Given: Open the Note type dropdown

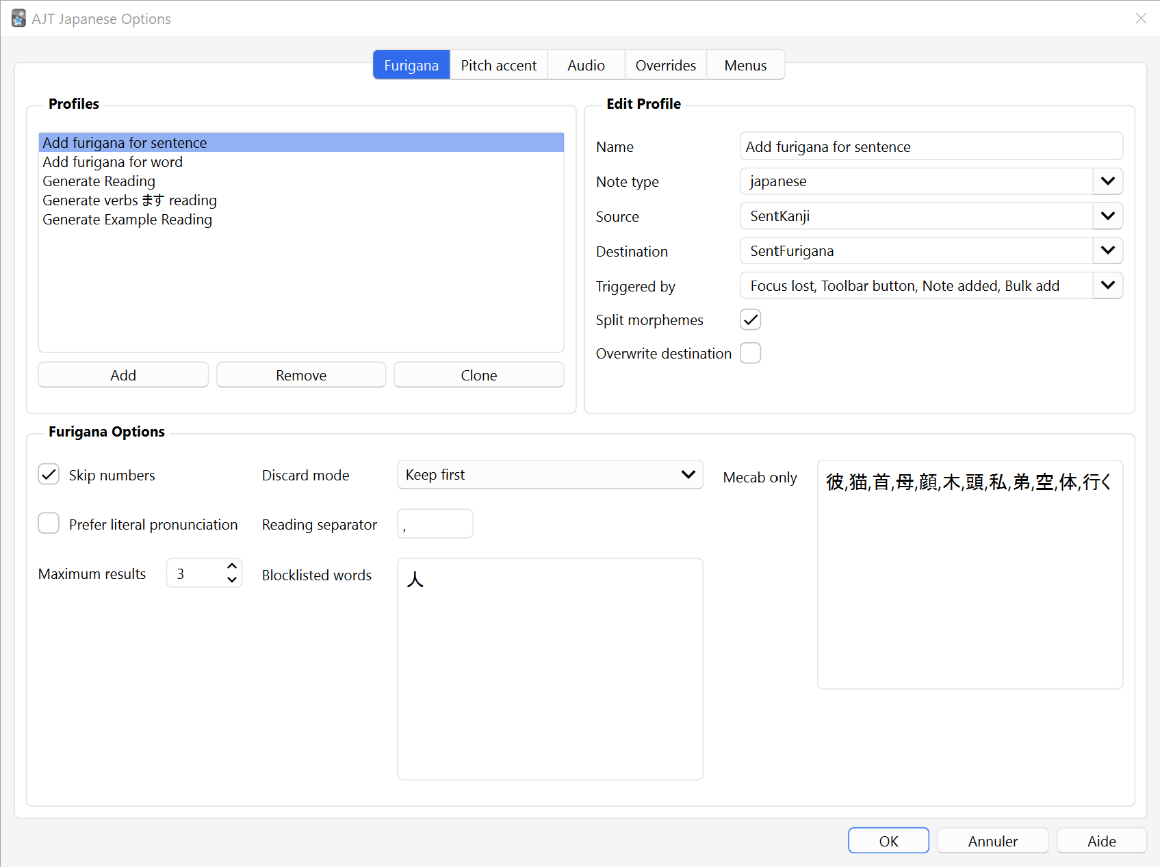Looking at the screenshot, I should (x=931, y=181).
